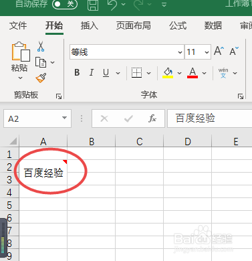Toggle Bold formatting
Screen dimensions: 252x261
tap(77, 72)
